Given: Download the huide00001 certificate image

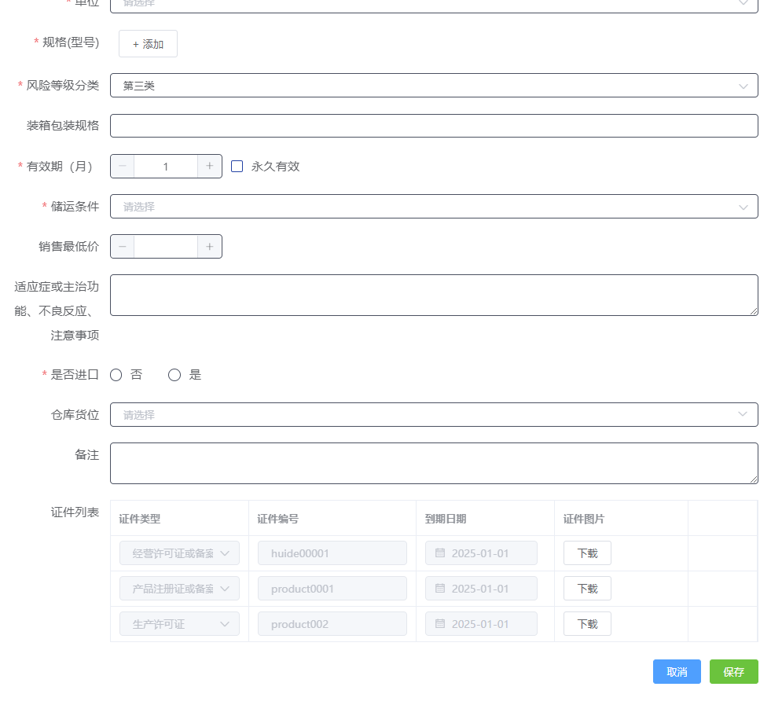Looking at the screenshot, I should coord(586,553).
